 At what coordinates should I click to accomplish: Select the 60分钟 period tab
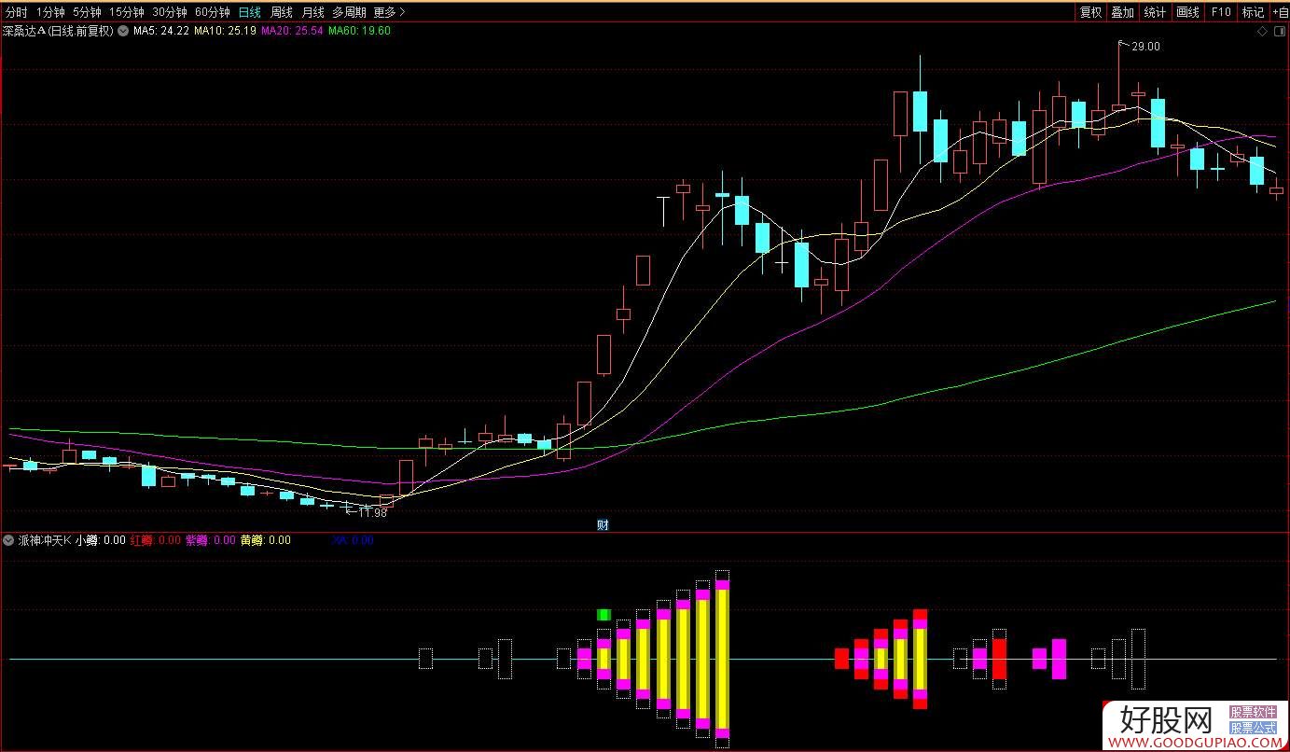click(213, 12)
